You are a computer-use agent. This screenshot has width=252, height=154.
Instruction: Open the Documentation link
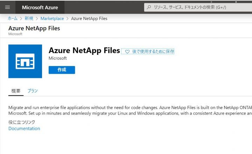click(x=24, y=129)
